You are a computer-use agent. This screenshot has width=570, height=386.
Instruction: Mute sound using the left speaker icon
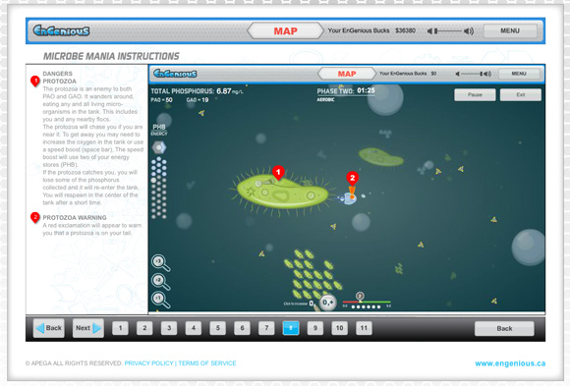click(x=429, y=31)
